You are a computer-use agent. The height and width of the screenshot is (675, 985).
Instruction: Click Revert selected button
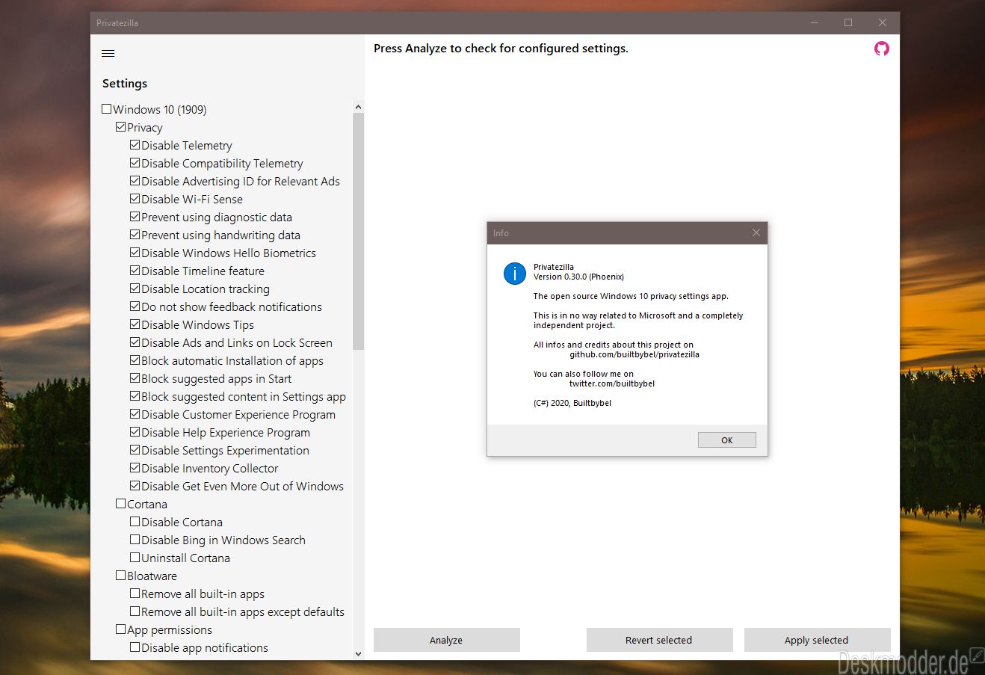658,640
